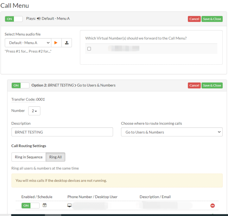Open the Default - Menu A audio dropdown
Viewport: 228px width, 216px height.
tap(28, 43)
